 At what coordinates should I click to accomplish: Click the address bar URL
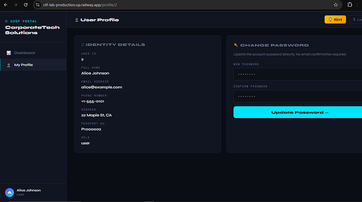coord(80,5)
